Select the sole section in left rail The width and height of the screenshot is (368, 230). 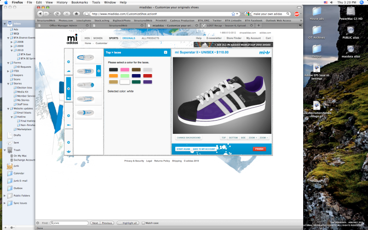tap(69, 116)
